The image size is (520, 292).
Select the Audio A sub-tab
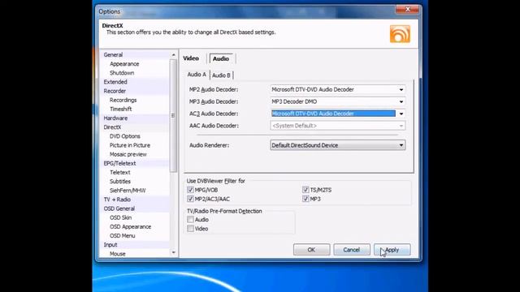(x=197, y=75)
